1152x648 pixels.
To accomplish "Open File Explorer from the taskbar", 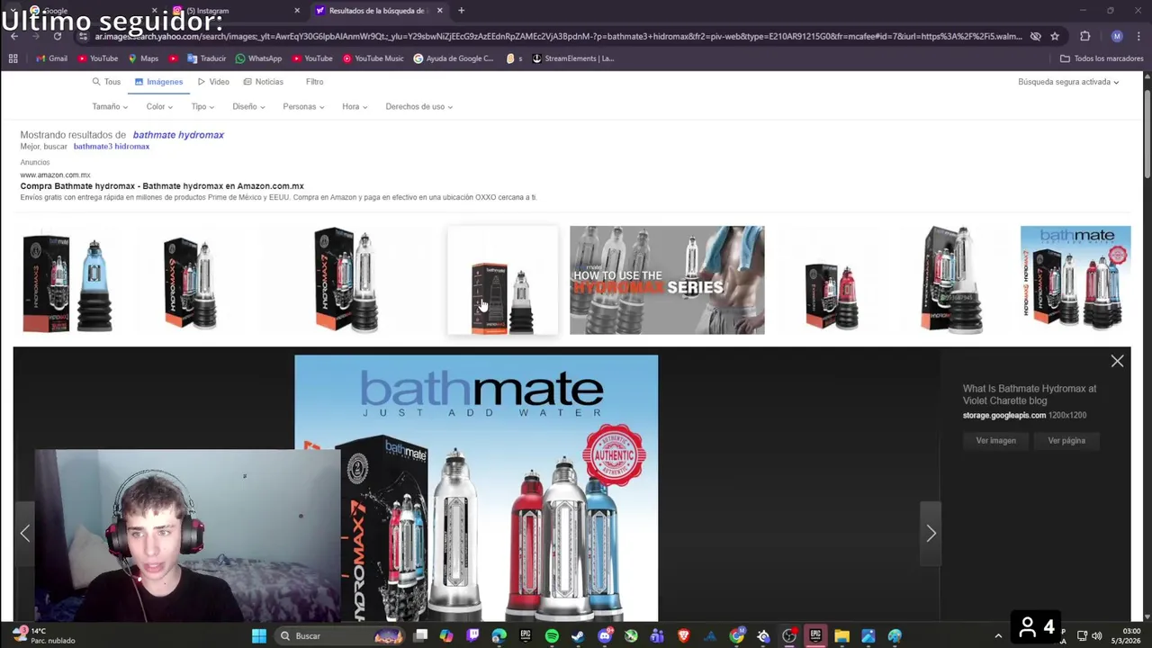I will (x=841, y=636).
